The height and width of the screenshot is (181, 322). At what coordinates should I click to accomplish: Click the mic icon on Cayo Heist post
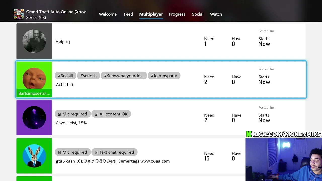coord(59,114)
